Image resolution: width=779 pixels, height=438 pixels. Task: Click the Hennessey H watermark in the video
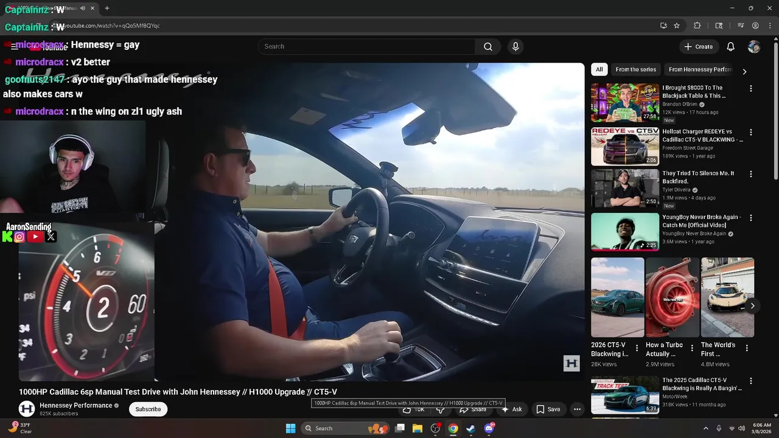571,364
